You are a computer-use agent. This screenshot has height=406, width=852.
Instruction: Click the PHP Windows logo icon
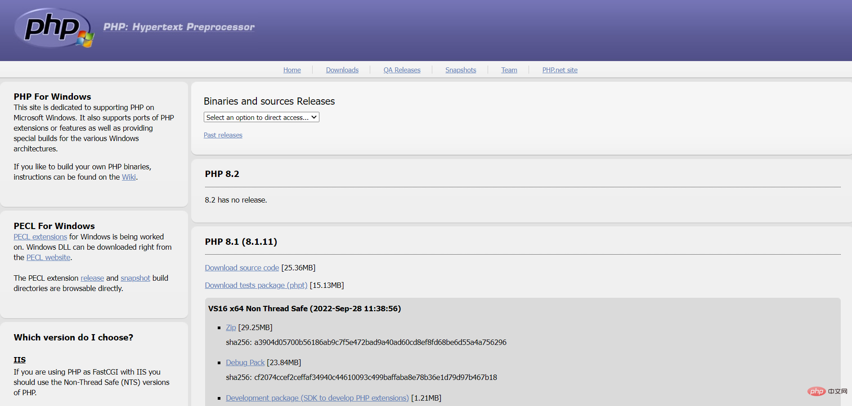pos(54,28)
